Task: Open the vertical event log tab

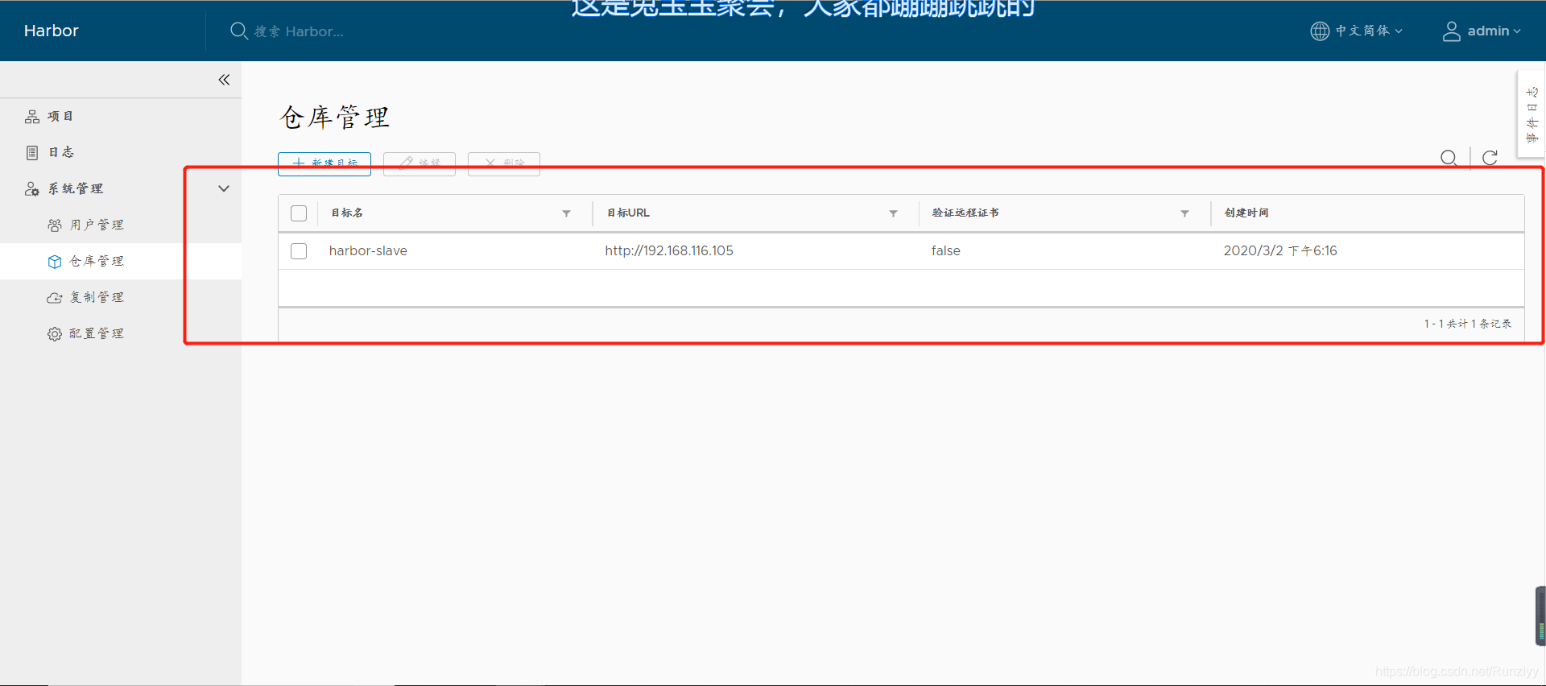Action: [x=1532, y=115]
